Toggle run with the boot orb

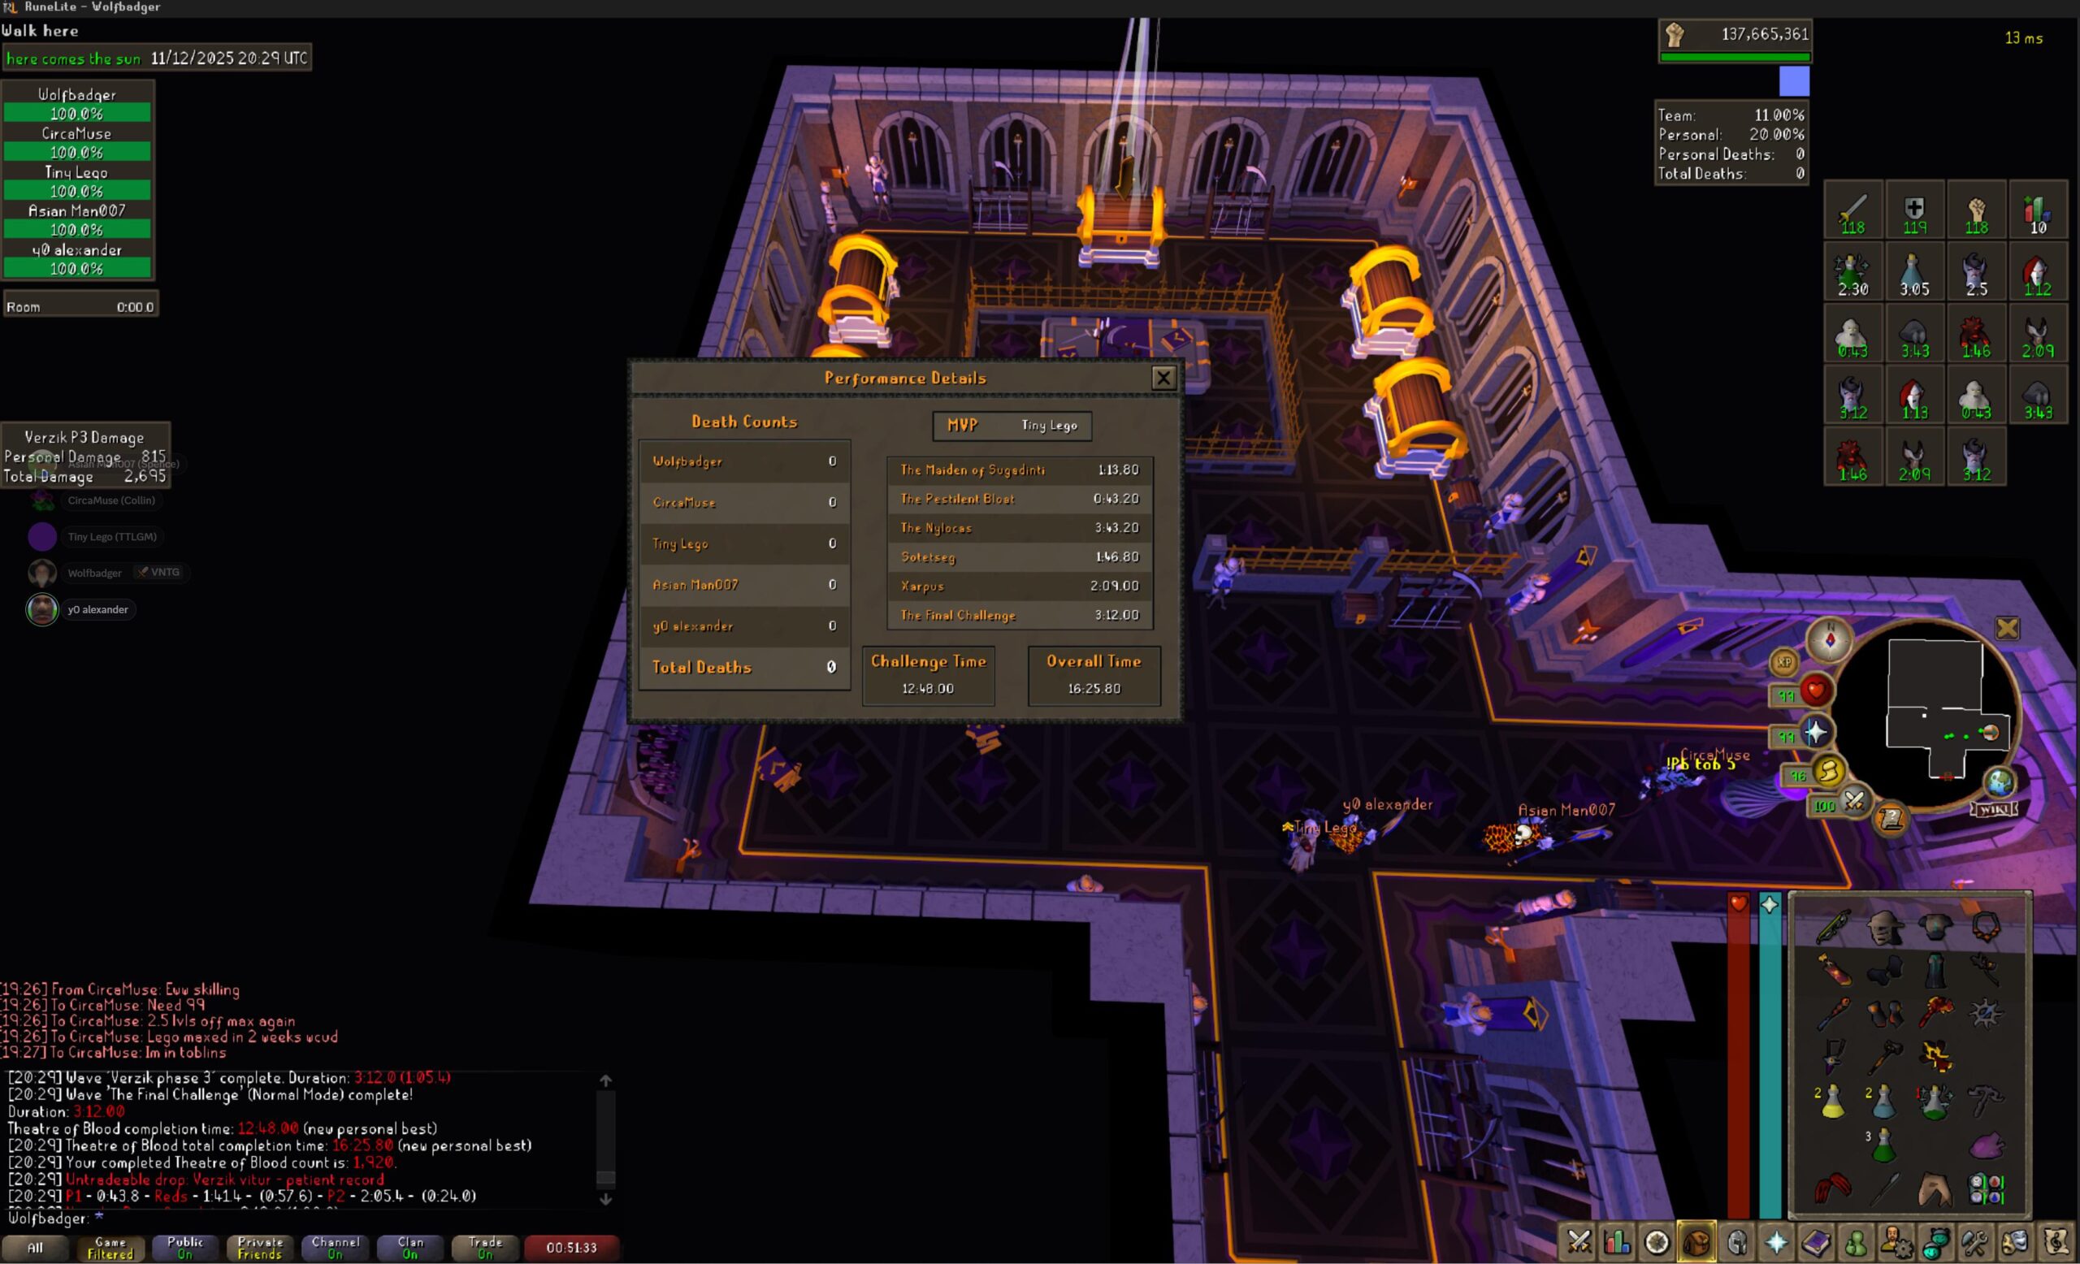(1827, 771)
